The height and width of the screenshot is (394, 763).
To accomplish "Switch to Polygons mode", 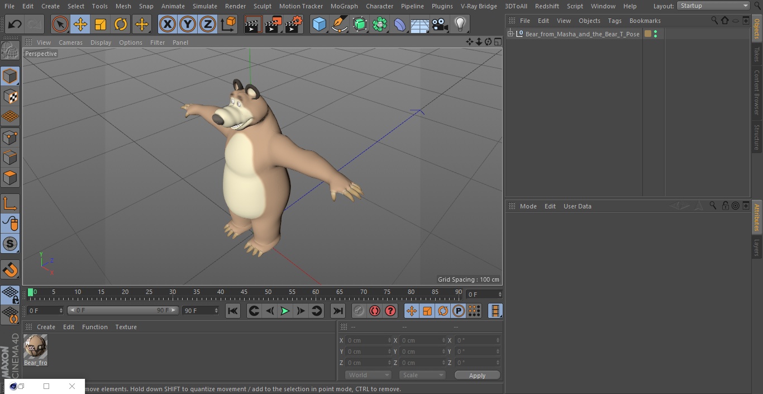I will pyautogui.click(x=10, y=178).
